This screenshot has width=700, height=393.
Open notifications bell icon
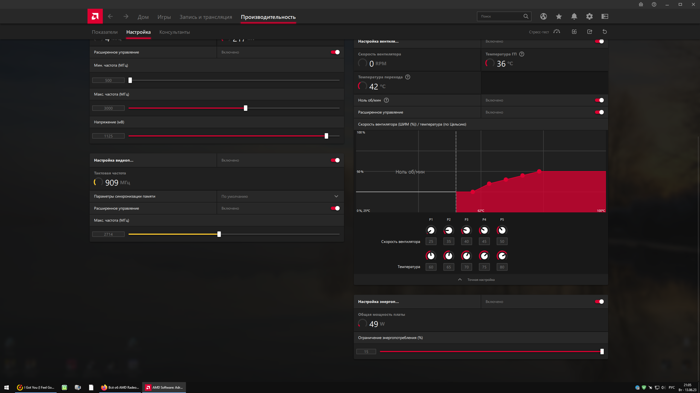point(574,16)
